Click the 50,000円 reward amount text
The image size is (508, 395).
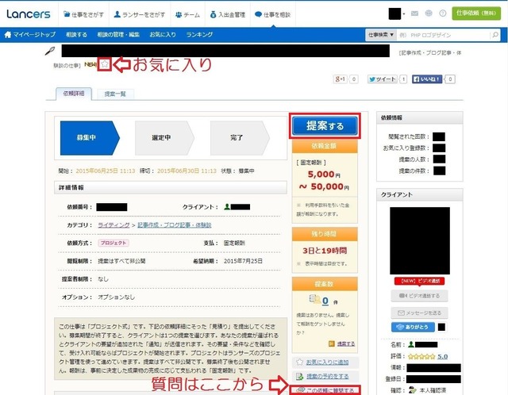click(330, 186)
